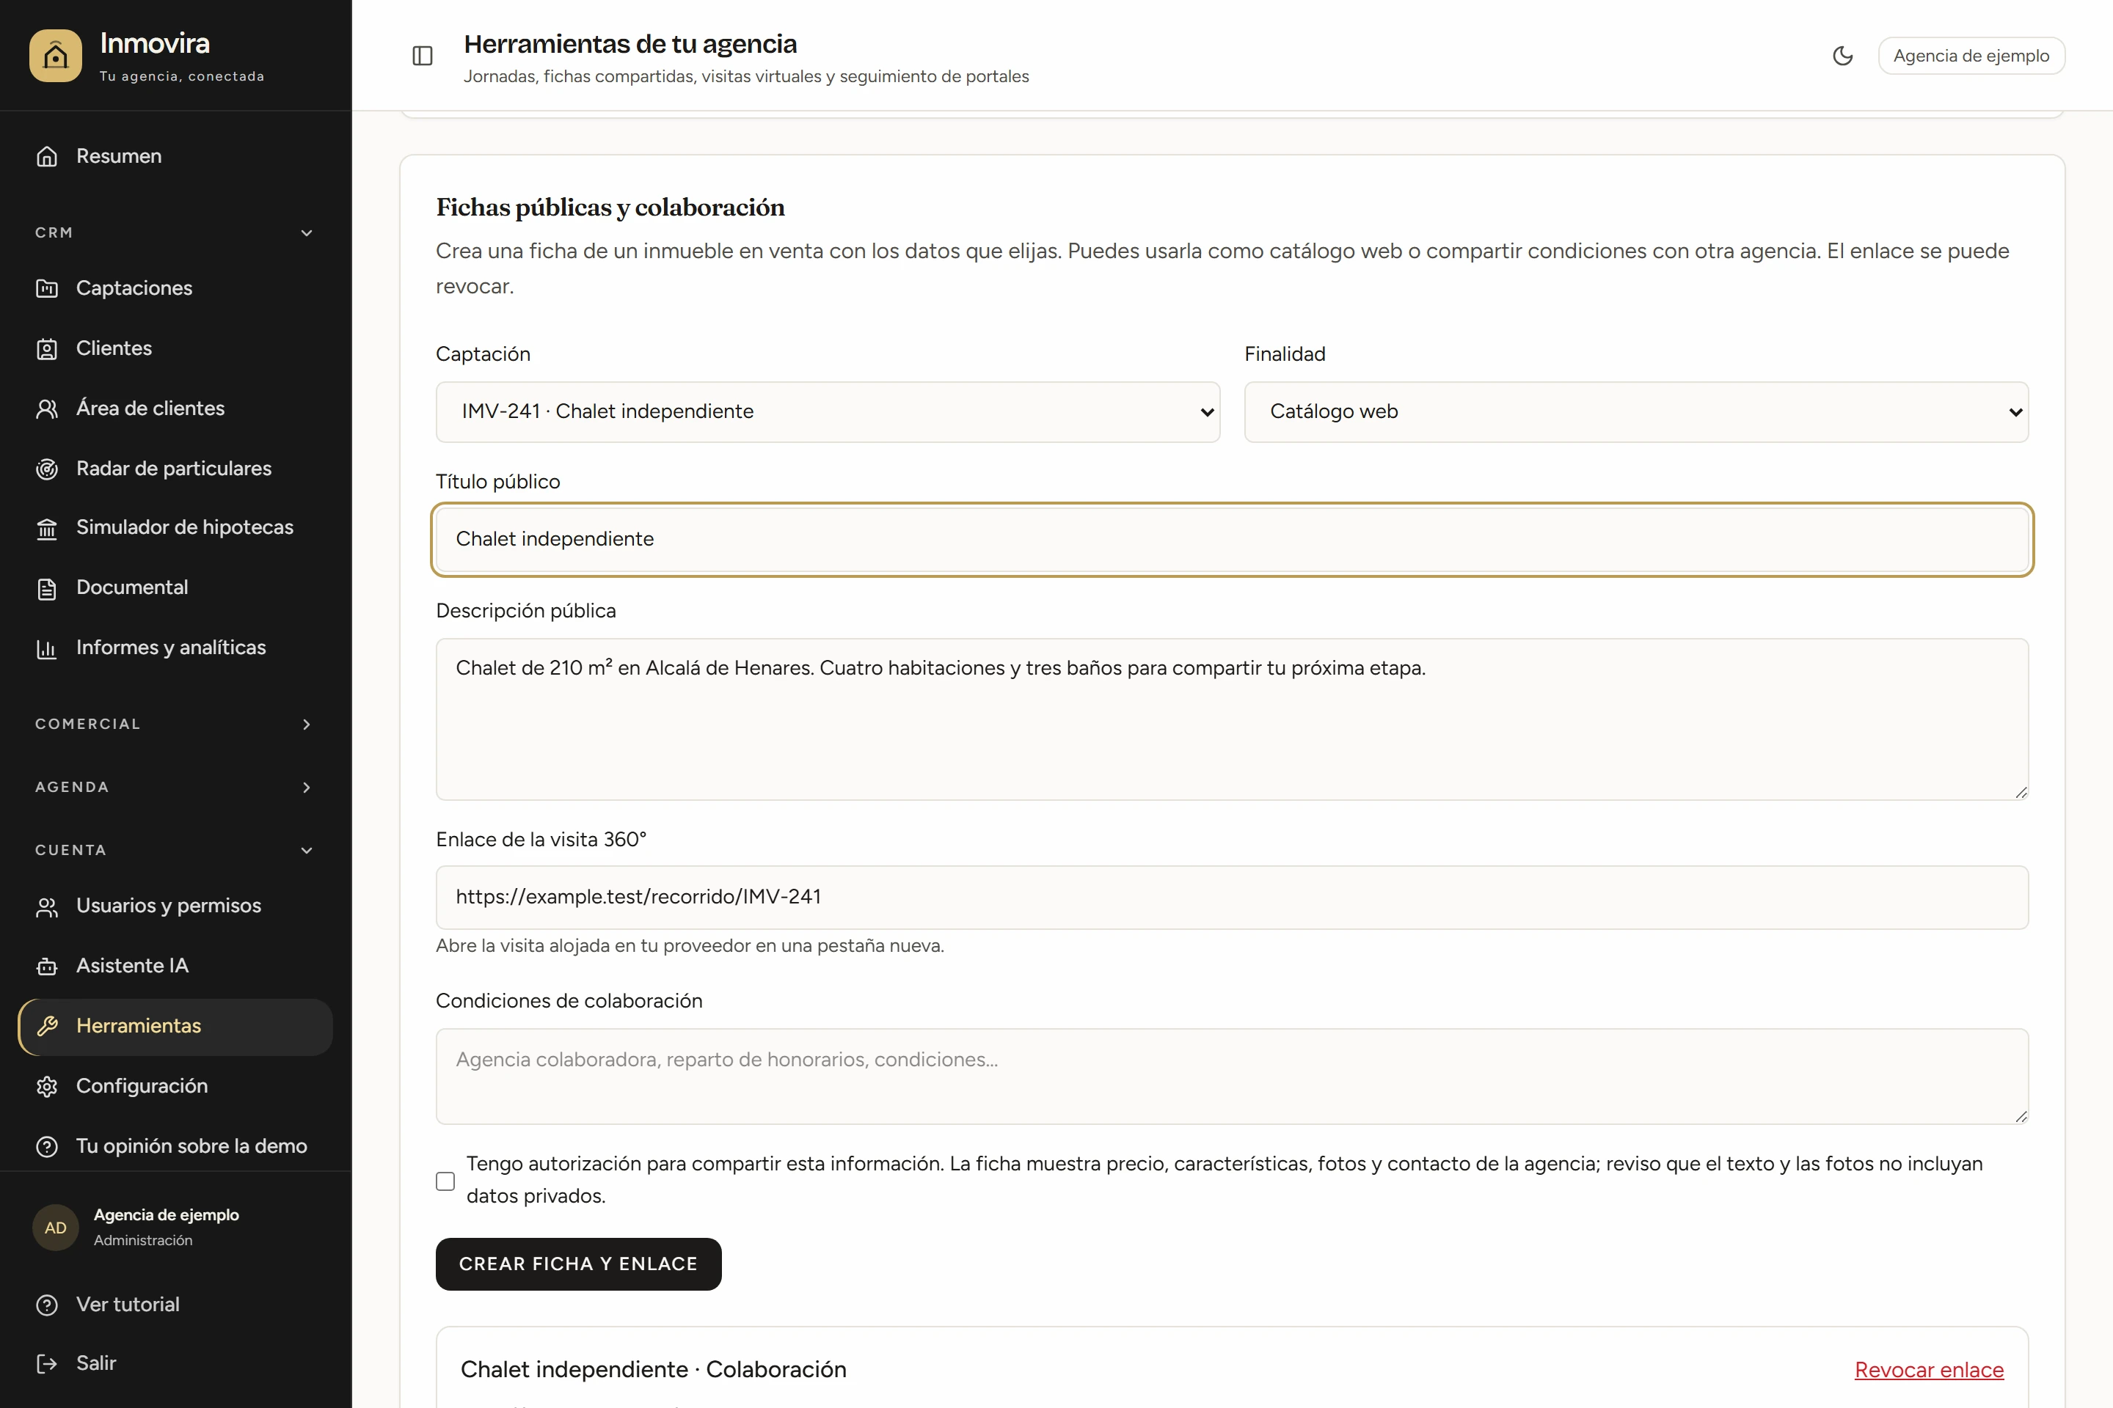The width and height of the screenshot is (2113, 1408).
Task: Click the Condiciones de colaboración text area
Action: [x=1232, y=1076]
